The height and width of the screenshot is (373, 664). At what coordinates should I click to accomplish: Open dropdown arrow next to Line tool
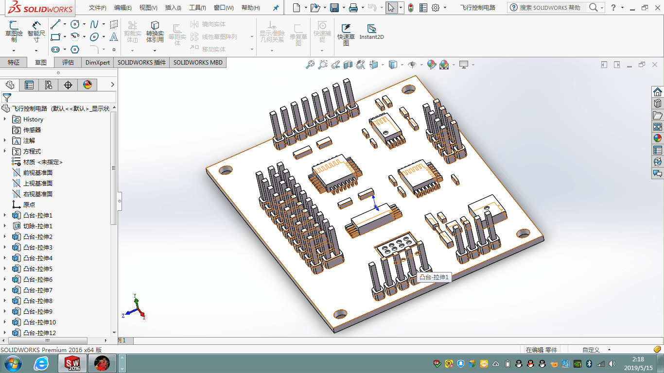(65, 24)
